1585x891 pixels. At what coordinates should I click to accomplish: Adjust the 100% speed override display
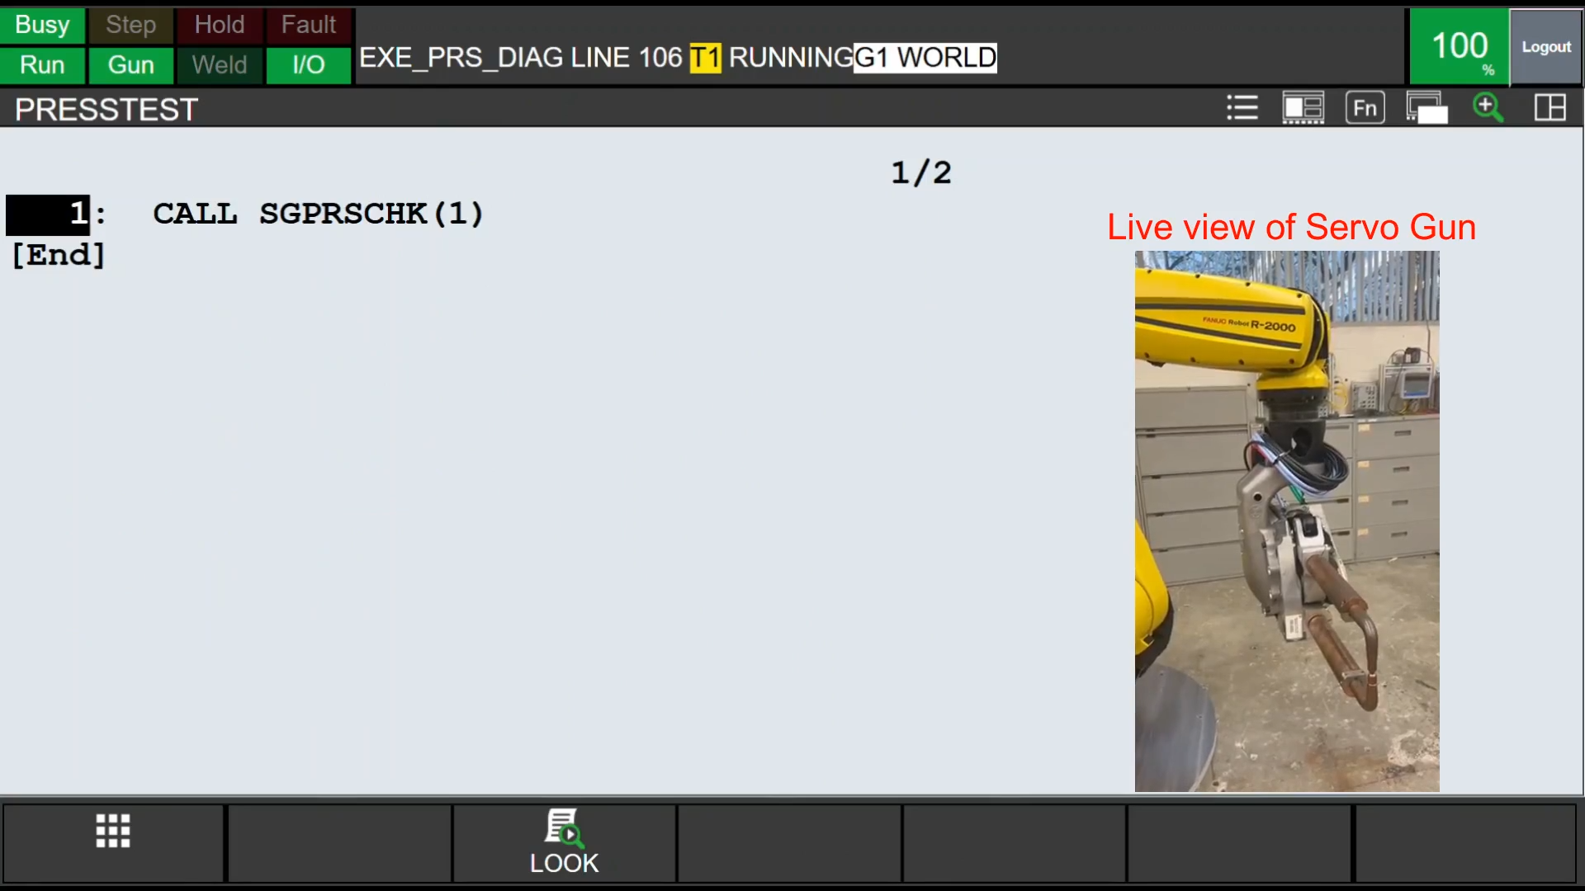tap(1460, 47)
